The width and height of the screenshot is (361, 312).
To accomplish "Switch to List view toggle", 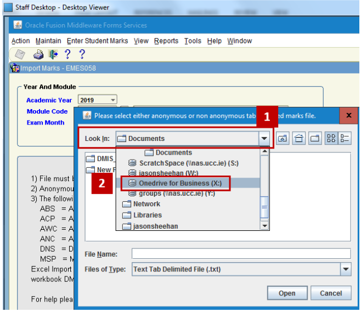I will 331,139.
